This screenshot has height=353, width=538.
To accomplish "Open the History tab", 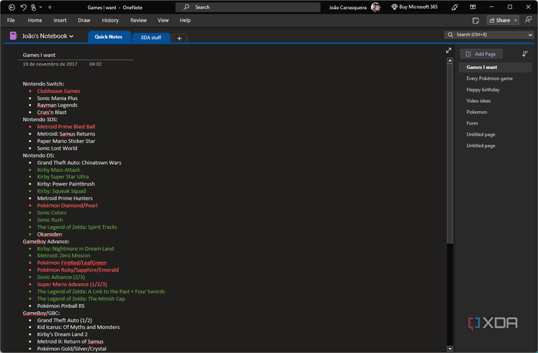I will click(x=110, y=20).
